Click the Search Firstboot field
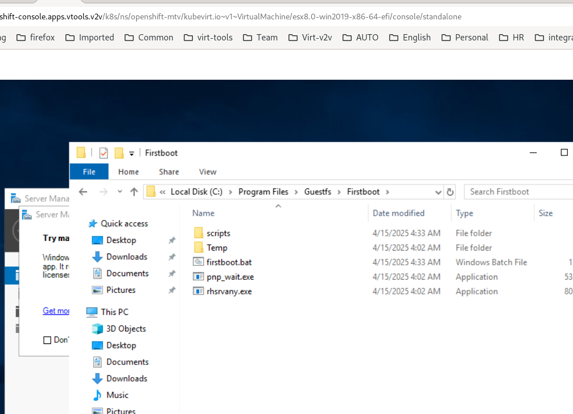This screenshot has height=414, width=573. coord(518,192)
